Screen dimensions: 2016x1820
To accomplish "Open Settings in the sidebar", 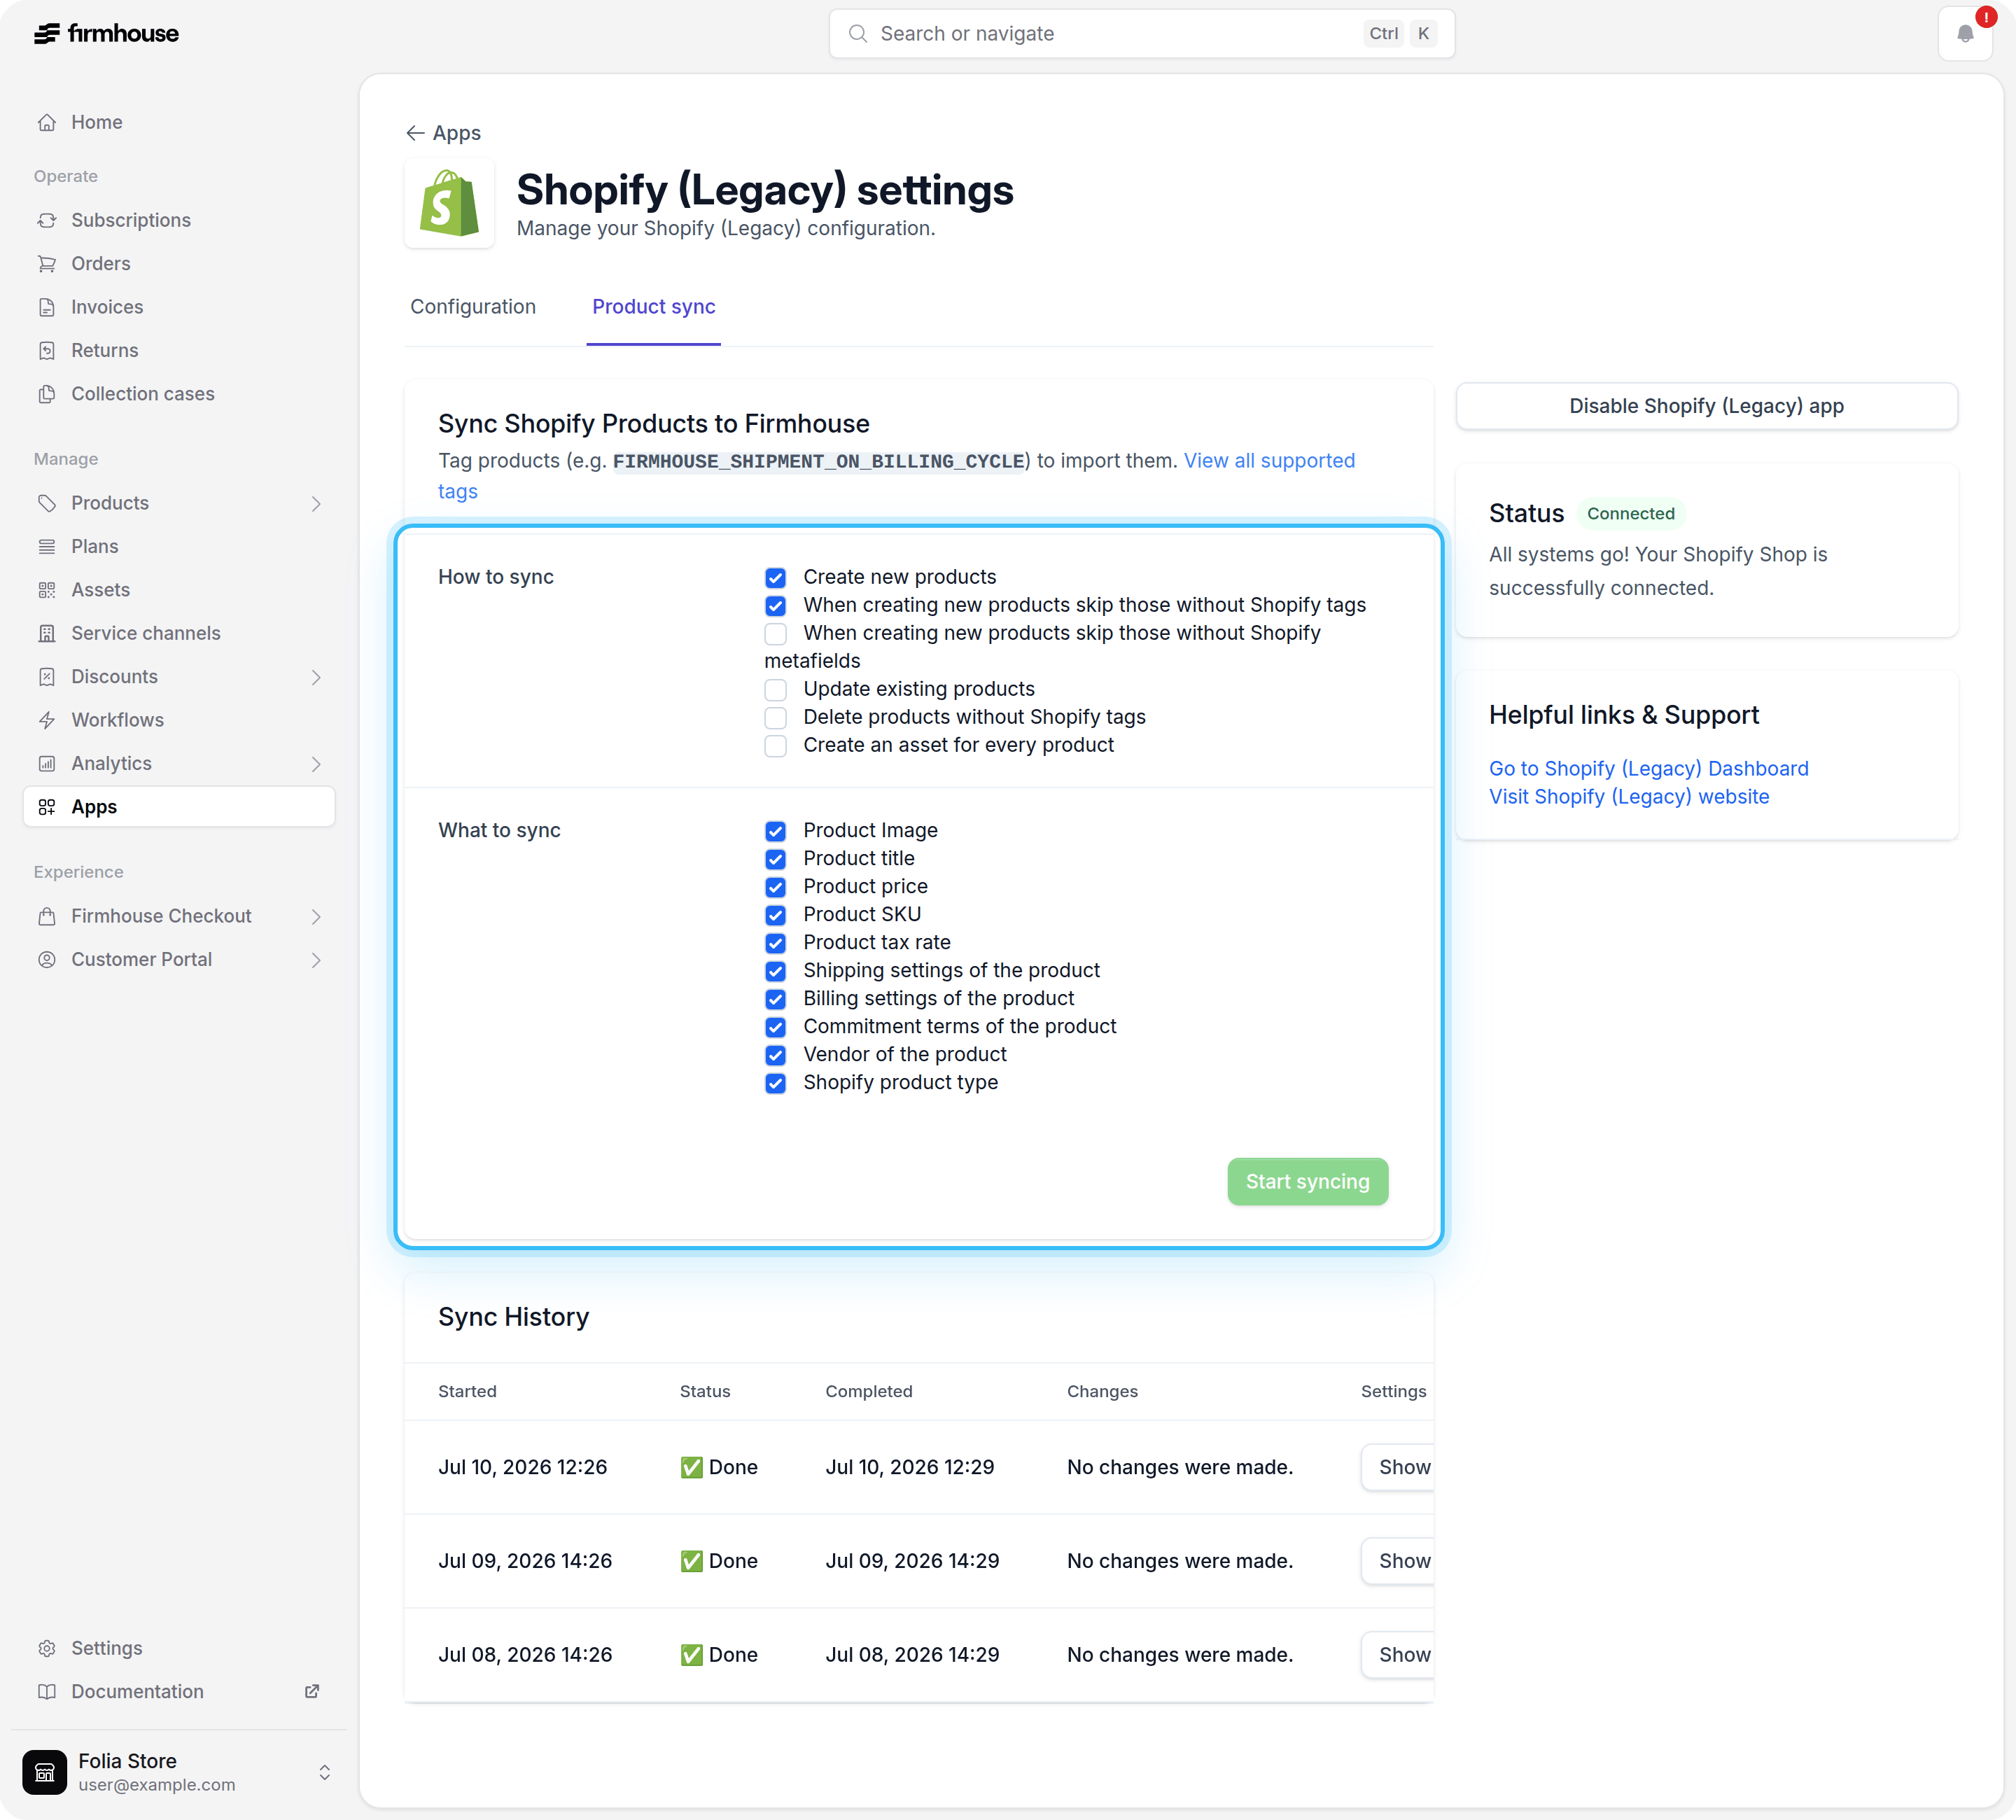I will point(179,1648).
